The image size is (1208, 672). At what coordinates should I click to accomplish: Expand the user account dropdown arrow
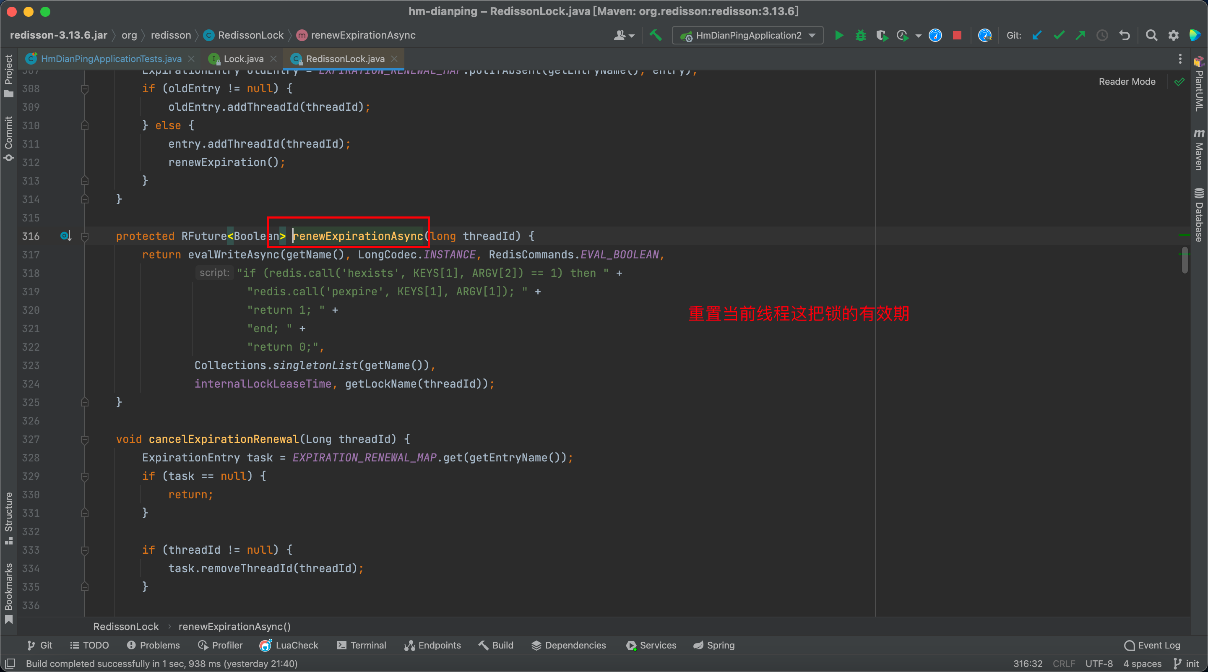(632, 36)
